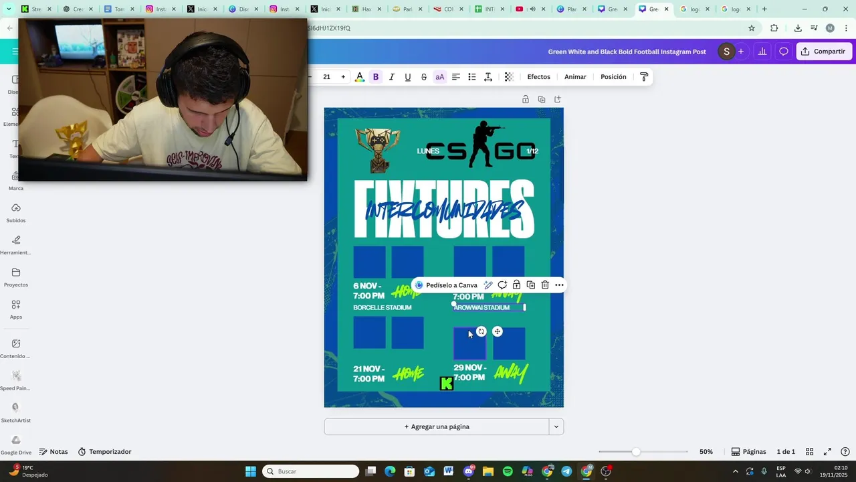
Task: Open Marca sidebar tab
Action: click(16, 180)
